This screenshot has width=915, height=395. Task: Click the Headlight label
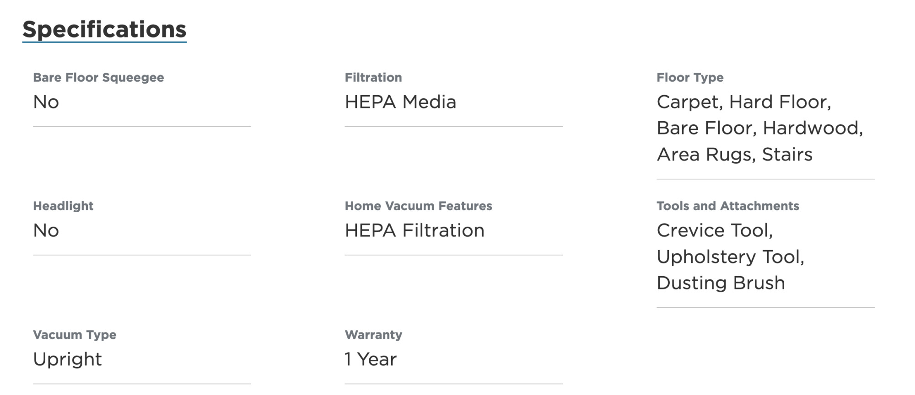[x=63, y=206]
